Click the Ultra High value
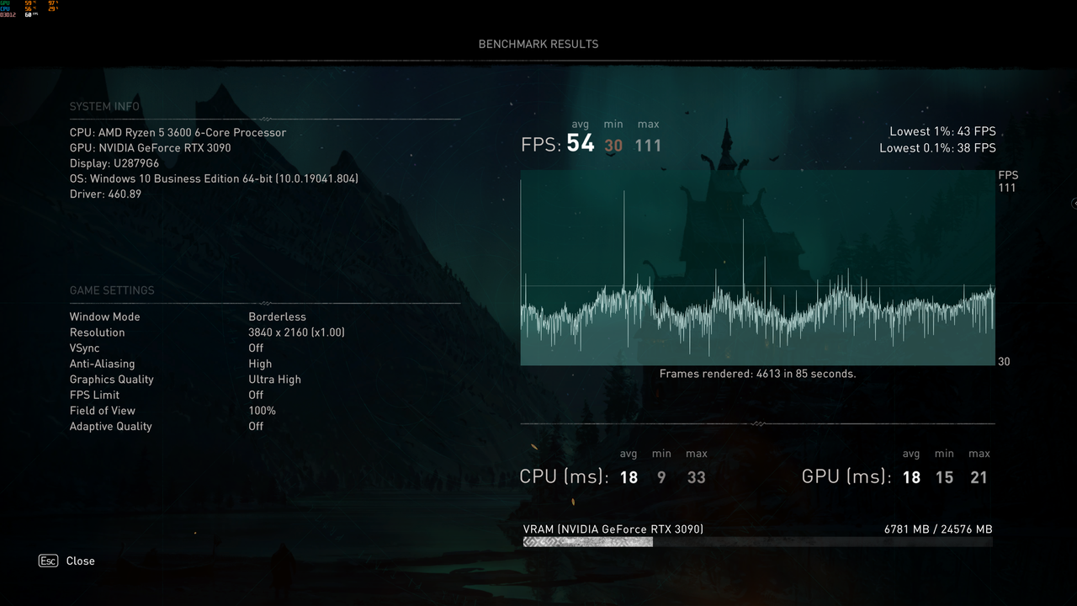 274,380
